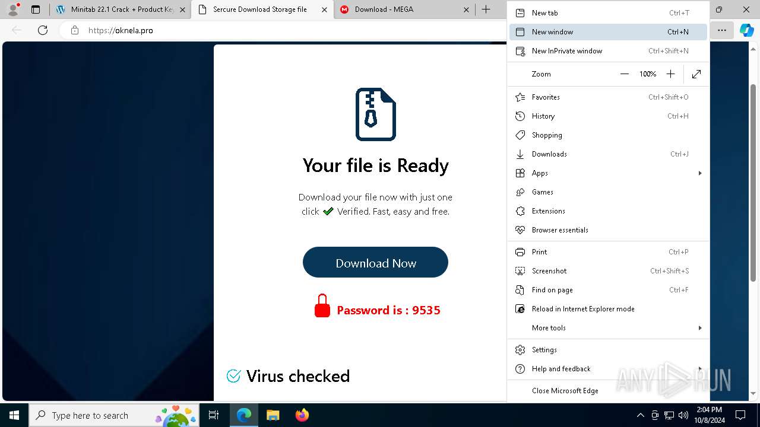
Task: Choose Close Microsoft Edge
Action: click(608, 391)
